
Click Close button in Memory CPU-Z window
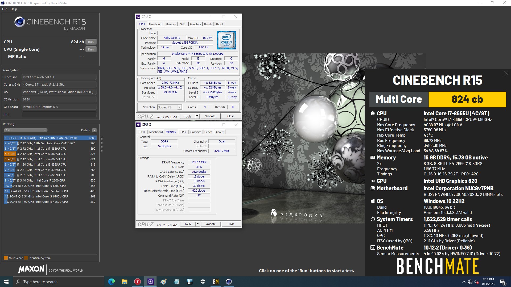231,224
